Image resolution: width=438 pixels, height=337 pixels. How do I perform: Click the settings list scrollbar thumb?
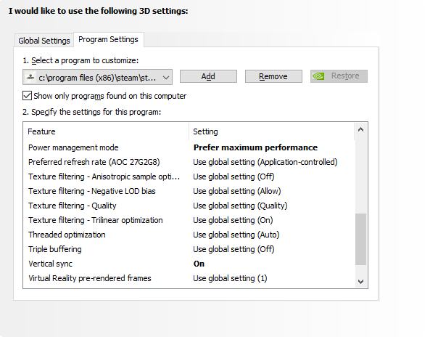click(360, 239)
